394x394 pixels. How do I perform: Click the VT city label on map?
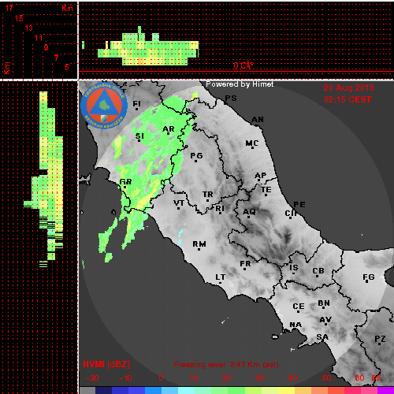(x=179, y=203)
